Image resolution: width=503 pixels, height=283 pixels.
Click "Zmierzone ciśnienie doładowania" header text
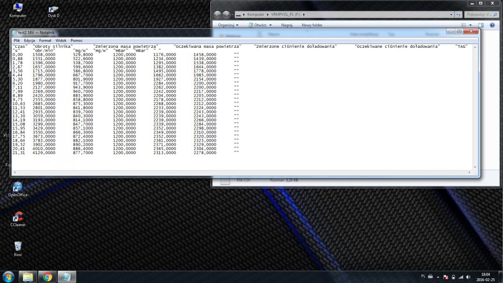click(x=296, y=46)
